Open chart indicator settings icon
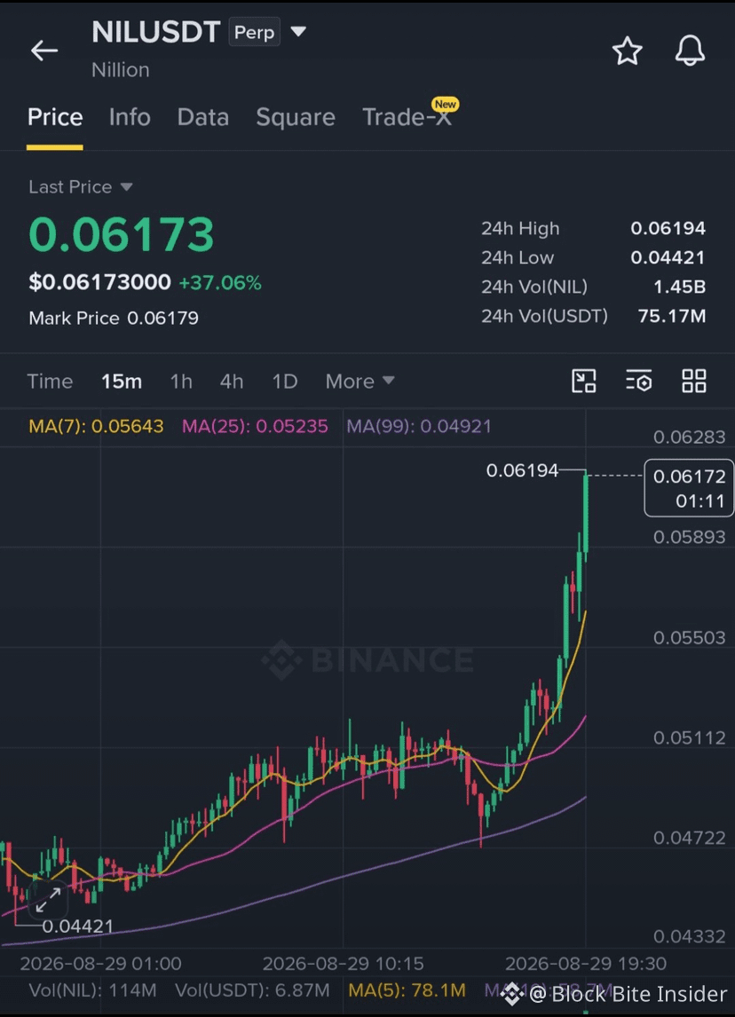 [639, 381]
